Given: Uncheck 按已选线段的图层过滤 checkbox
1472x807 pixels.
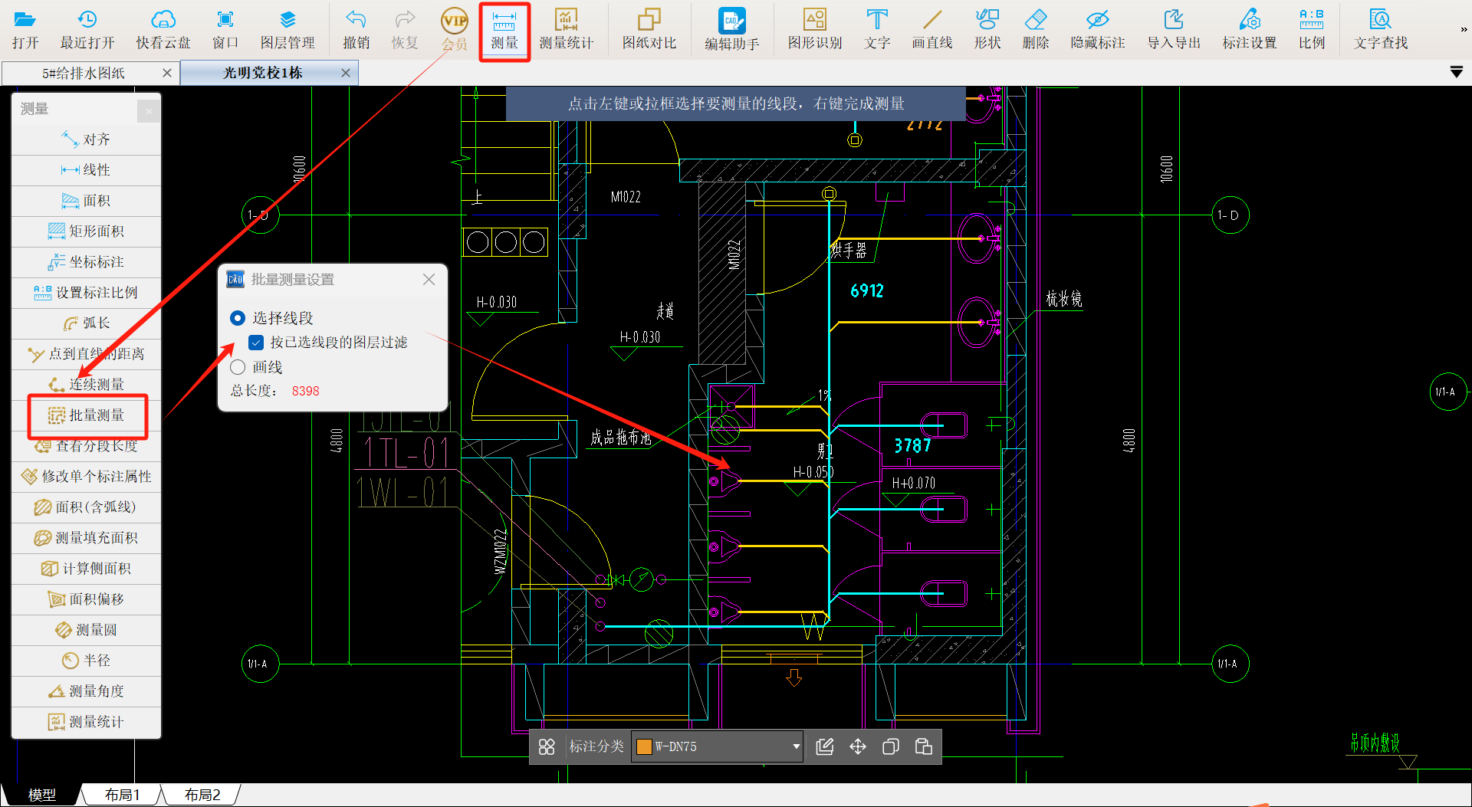Looking at the screenshot, I should pyautogui.click(x=256, y=343).
